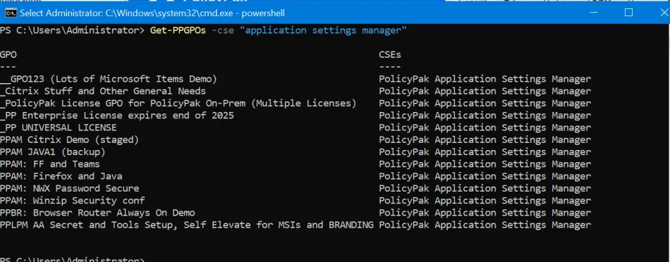Click the cmd.exe icon in title bar
Image resolution: width=670 pixels, height=262 pixels.
pyautogui.click(x=9, y=13)
